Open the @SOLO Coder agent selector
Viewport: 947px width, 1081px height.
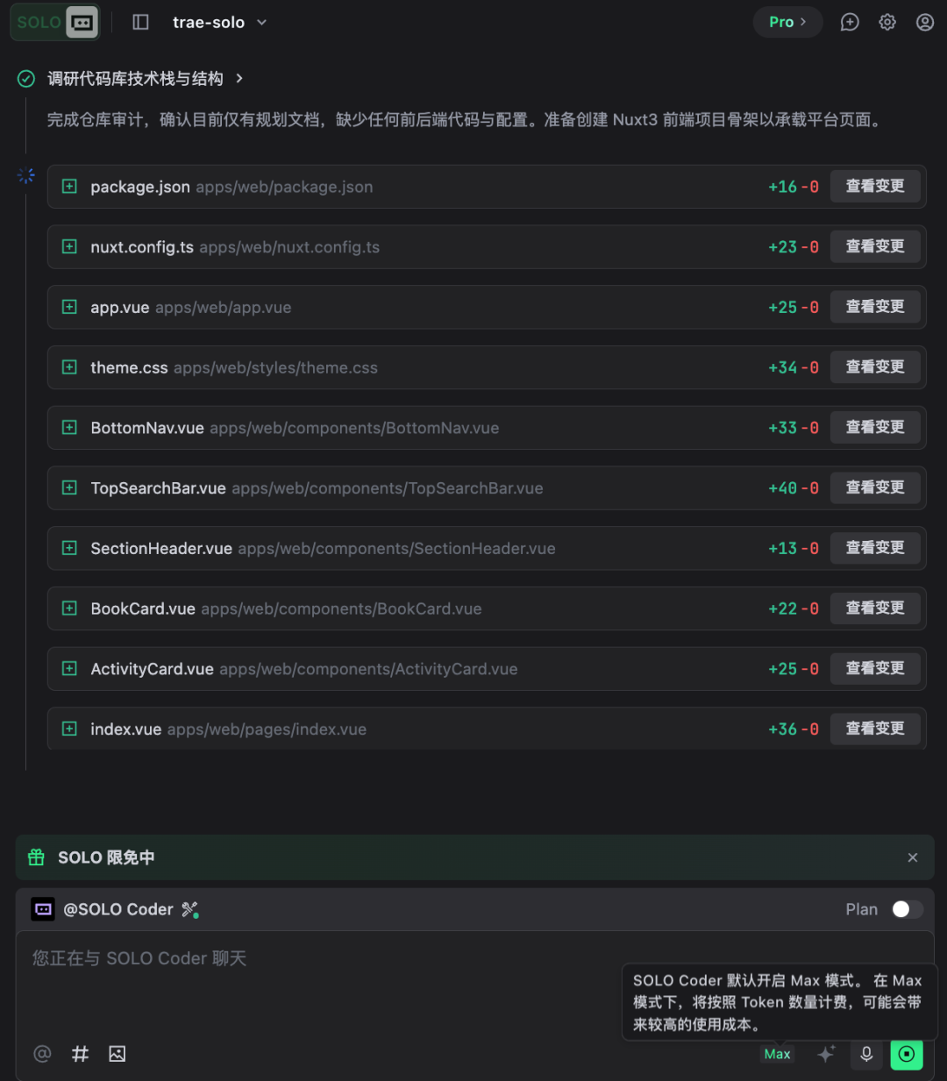click(x=117, y=909)
